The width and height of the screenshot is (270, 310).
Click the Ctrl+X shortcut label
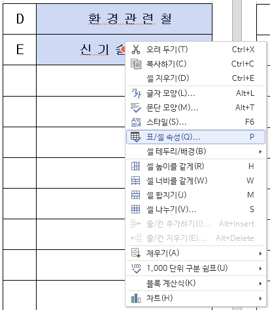(x=243, y=50)
